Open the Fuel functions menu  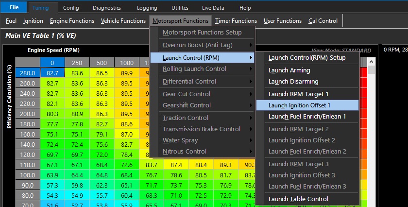click(x=11, y=21)
